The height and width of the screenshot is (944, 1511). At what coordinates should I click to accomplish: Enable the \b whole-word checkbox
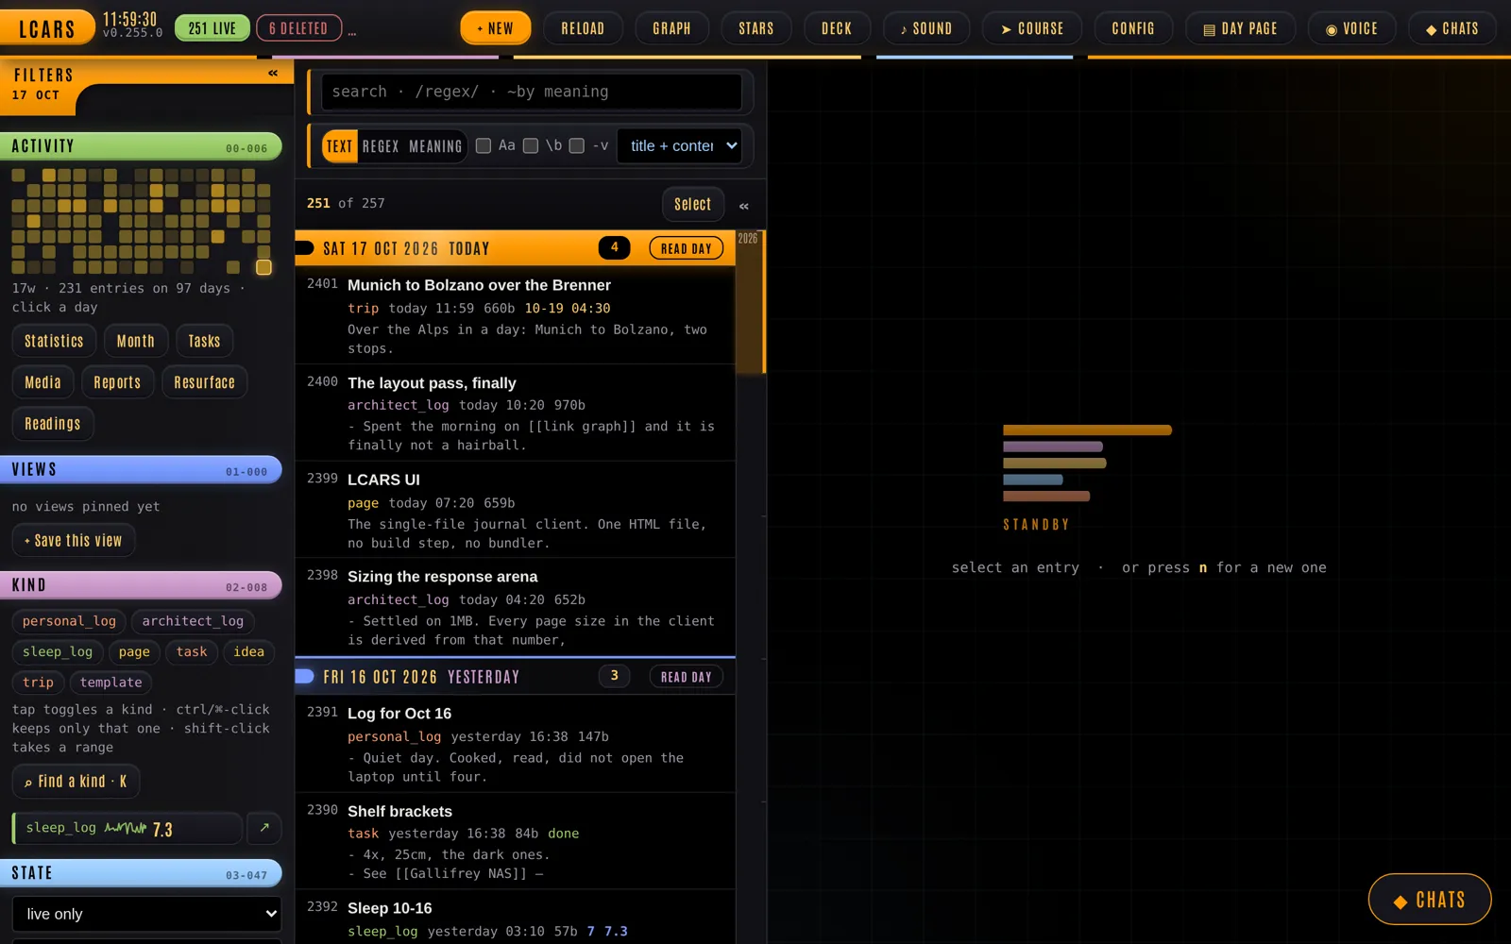tap(531, 145)
